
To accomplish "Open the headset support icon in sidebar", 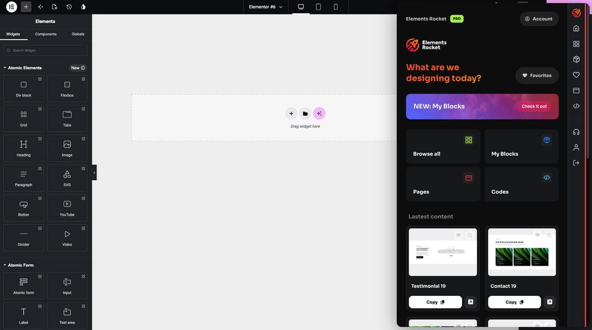I will [576, 132].
